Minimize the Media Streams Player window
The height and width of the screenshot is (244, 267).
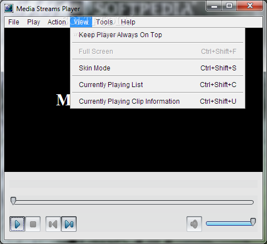coord(214,6)
